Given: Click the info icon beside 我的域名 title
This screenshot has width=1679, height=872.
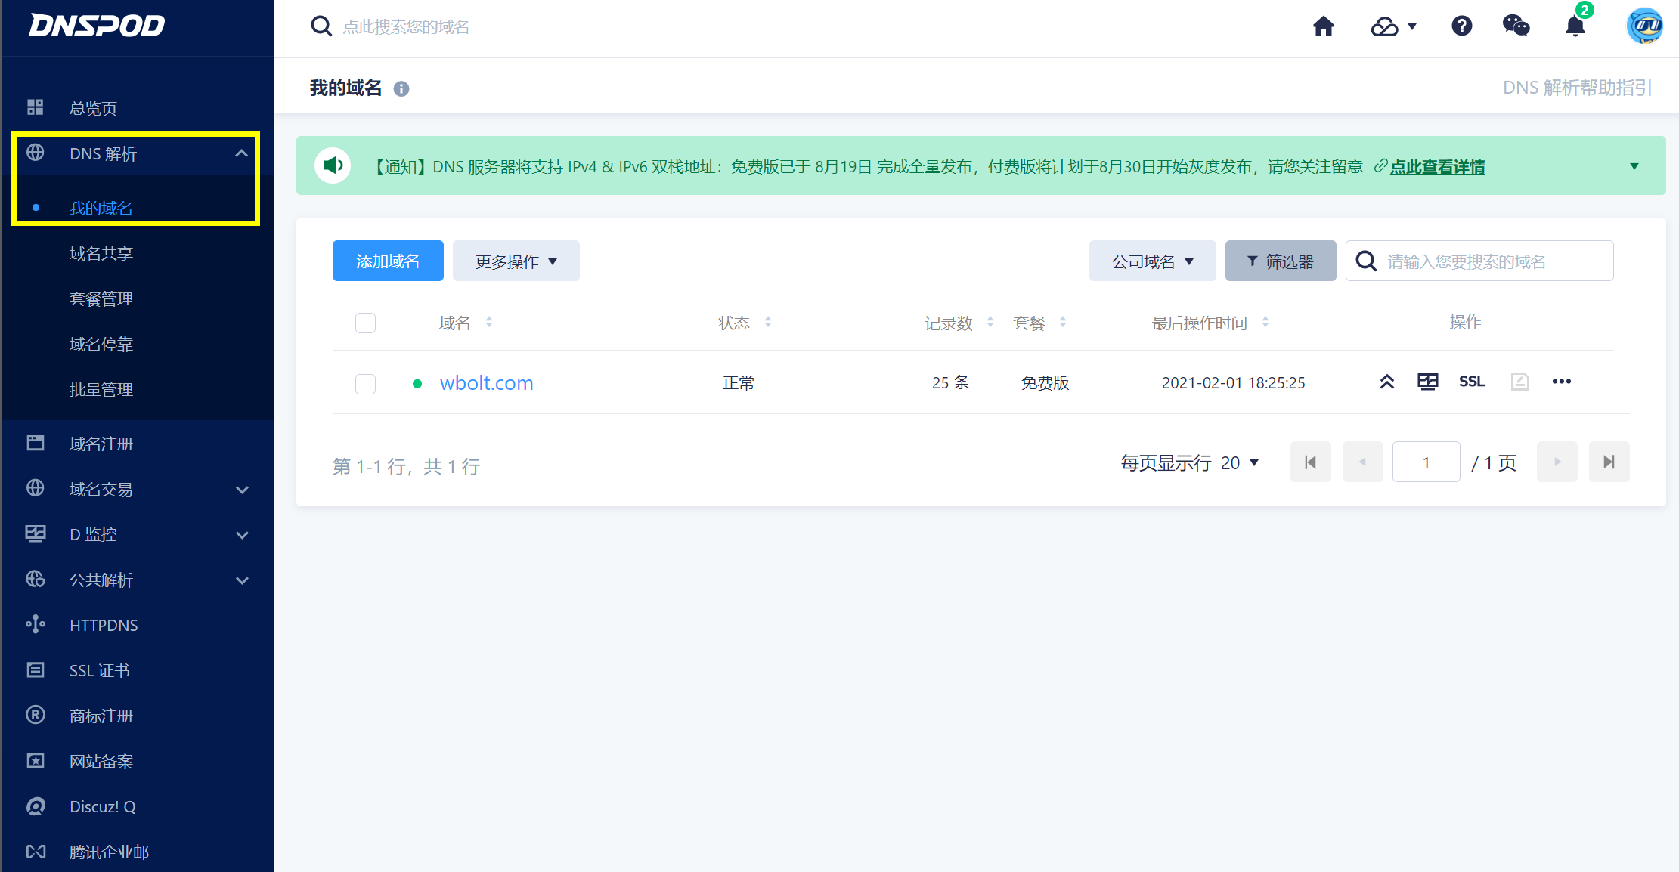Looking at the screenshot, I should click(x=401, y=89).
